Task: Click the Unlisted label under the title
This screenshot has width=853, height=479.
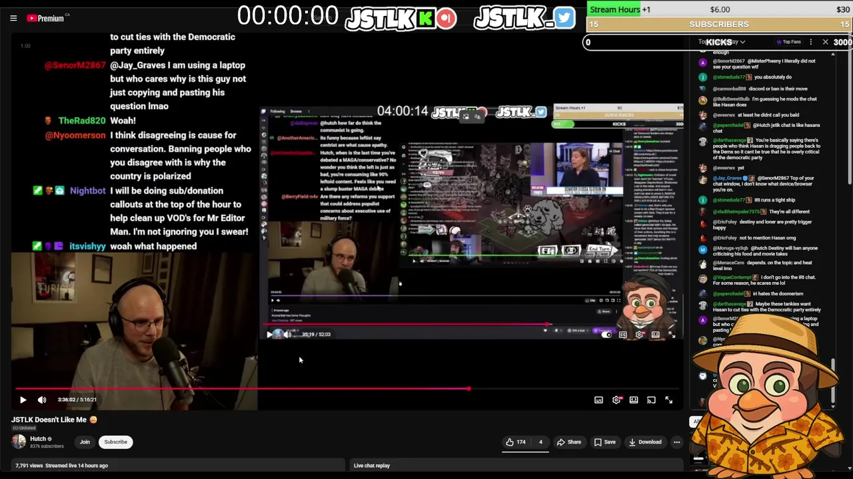Action: [x=23, y=428]
